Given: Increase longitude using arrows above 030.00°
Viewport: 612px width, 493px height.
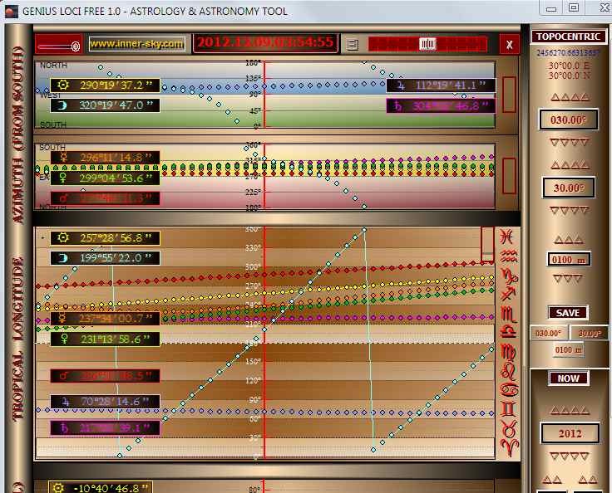Looking at the screenshot, I should (x=570, y=97).
